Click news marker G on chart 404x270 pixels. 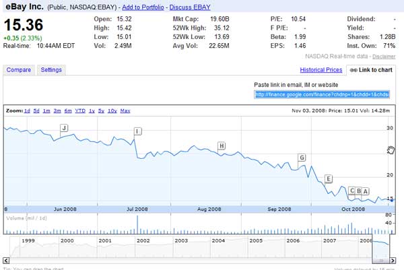302,158
